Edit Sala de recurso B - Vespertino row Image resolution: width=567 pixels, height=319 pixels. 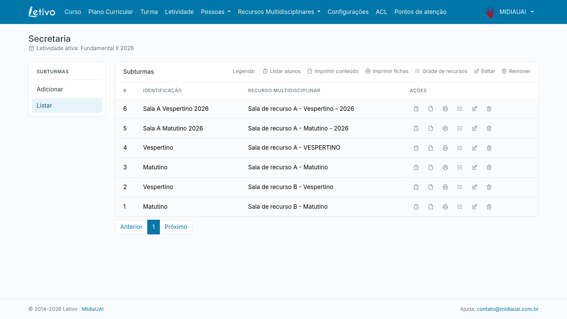[474, 187]
